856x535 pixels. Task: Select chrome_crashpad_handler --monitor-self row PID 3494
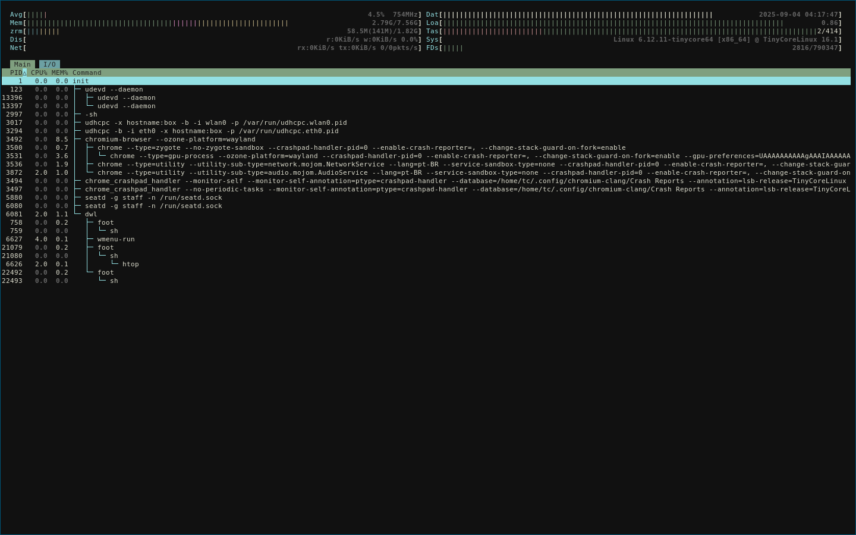pyautogui.click(x=426, y=181)
